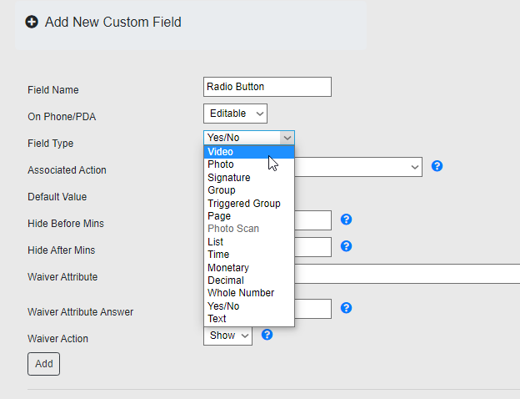Click help icon for Hide Before Mins
520x399 pixels.
tap(347, 220)
